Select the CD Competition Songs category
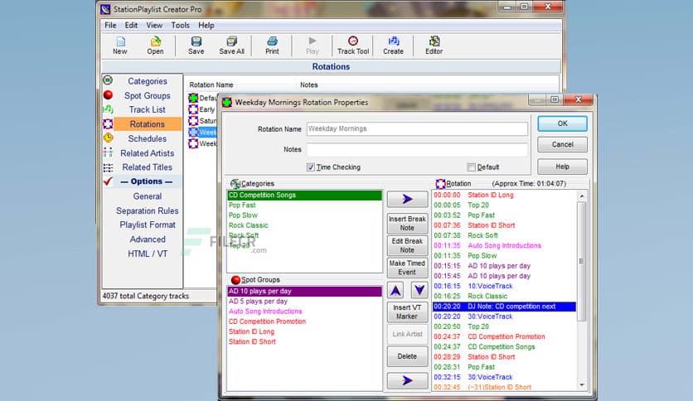The image size is (693, 401). [x=304, y=195]
